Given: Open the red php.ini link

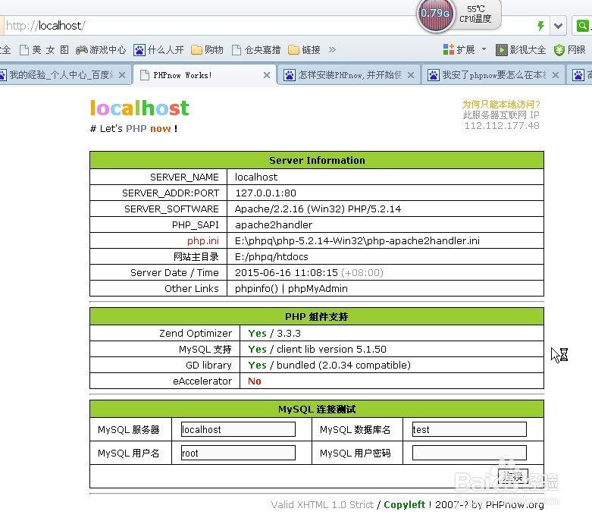Looking at the screenshot, I should click(202, 240).
